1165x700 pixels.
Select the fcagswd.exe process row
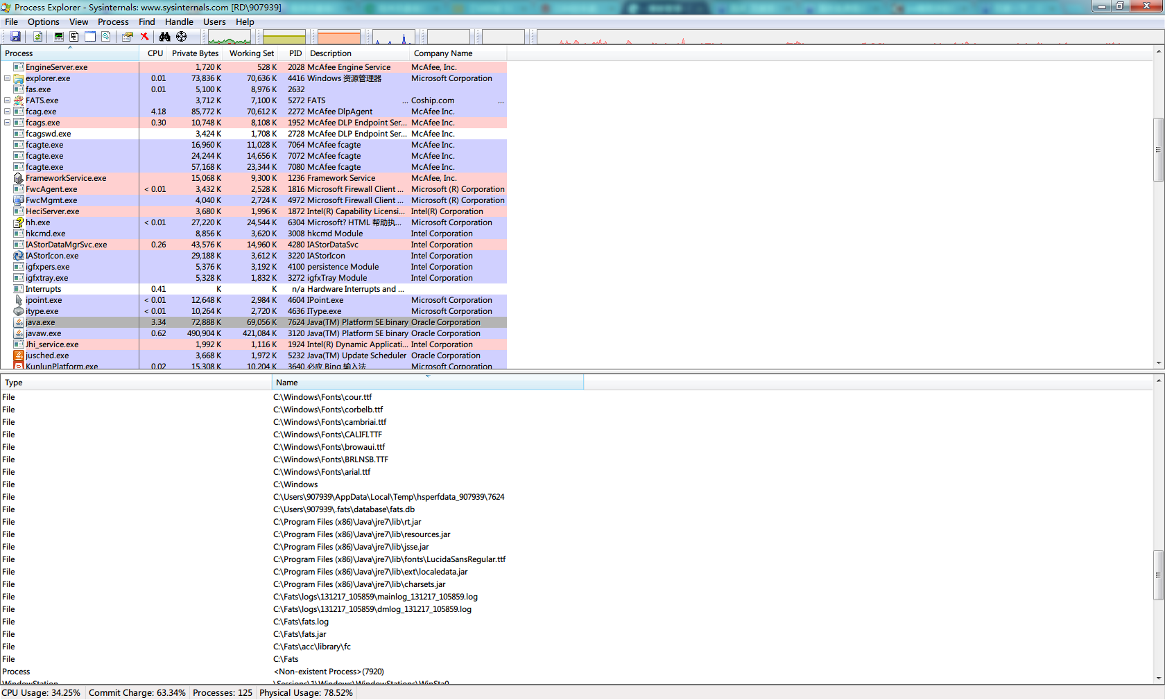pyautogui.click(x=253, y=134)
